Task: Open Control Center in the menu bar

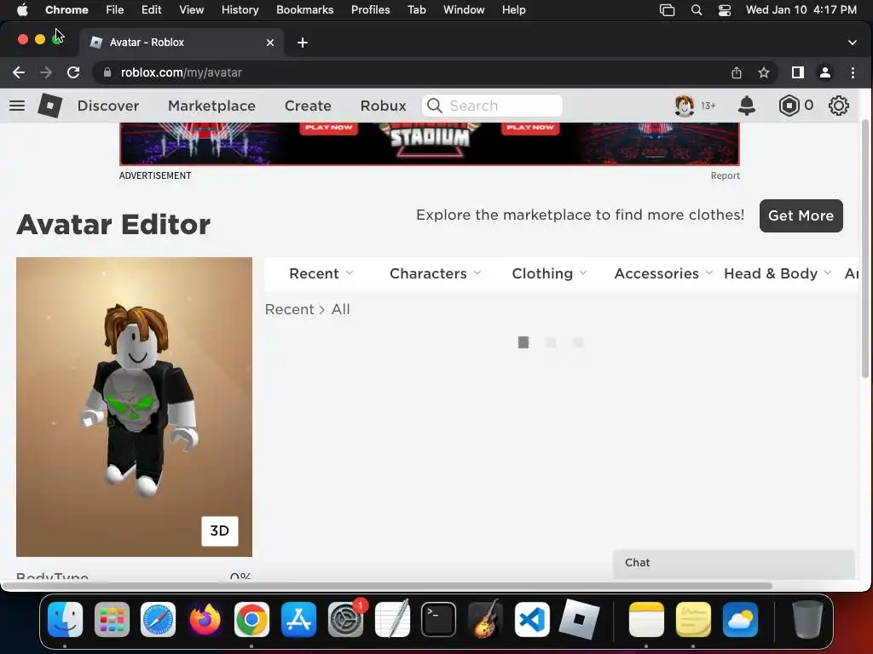Action: tap(725, 10)
